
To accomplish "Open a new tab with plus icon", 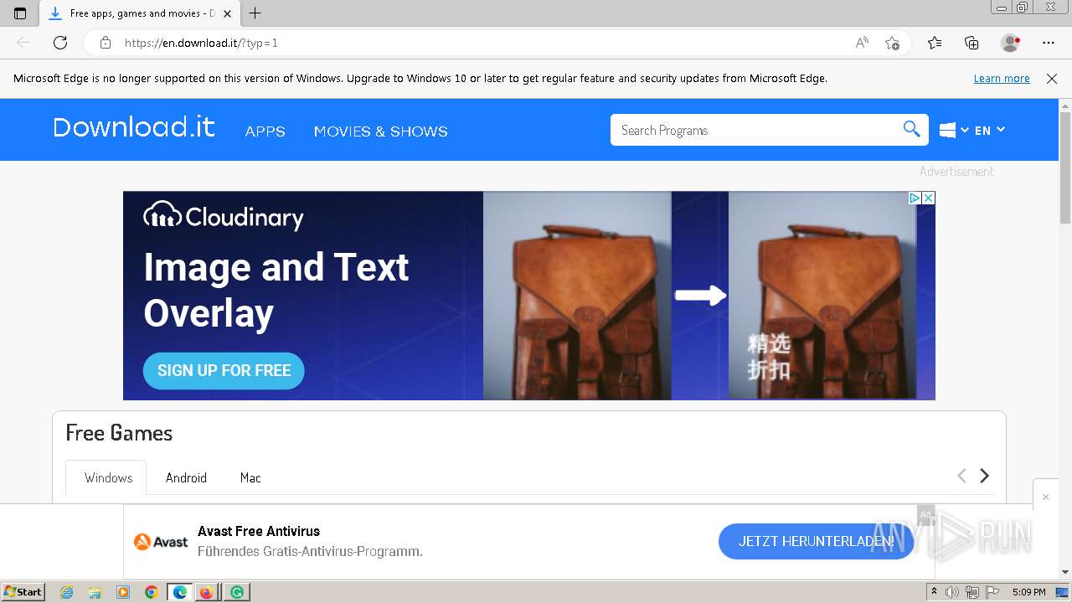I will tap(255, 13).
